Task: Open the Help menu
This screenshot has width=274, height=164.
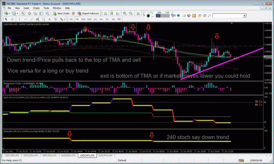Action: click(67, 8)
